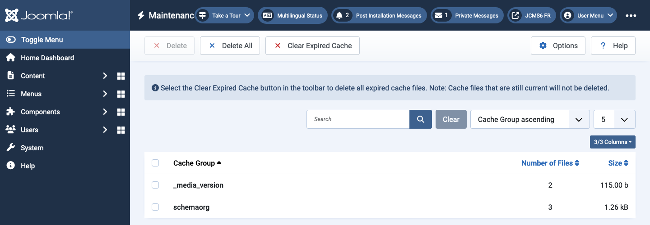Click into the Search field
The width and height of the screenshot is (650, 225).
tap(358, 119)
